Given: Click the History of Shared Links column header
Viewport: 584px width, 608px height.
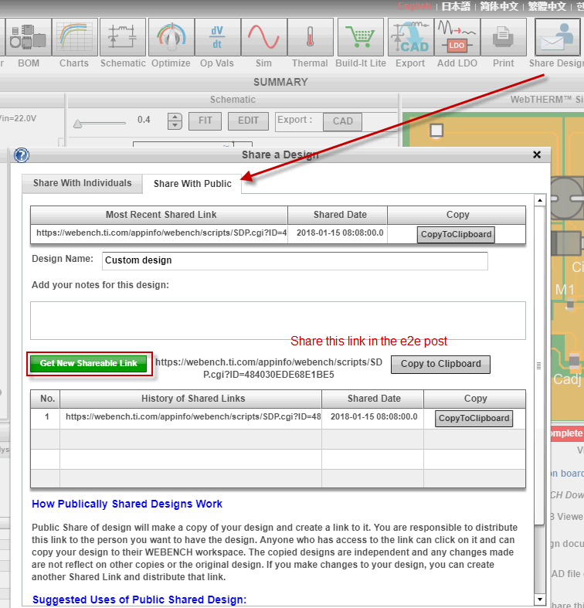Looking at the screenshot, I should tap(192, 399).
